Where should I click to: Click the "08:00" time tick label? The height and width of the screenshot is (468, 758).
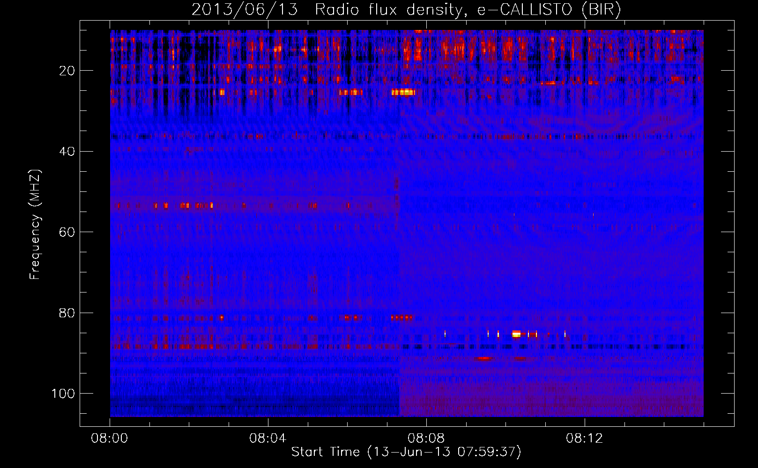[x=110, y=439]
